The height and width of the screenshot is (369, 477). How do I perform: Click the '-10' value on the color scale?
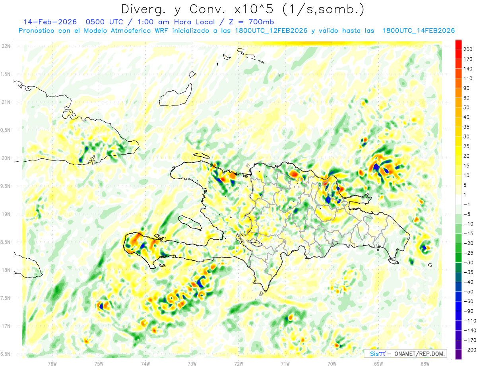pyautogui.click(x=469, y=224)
